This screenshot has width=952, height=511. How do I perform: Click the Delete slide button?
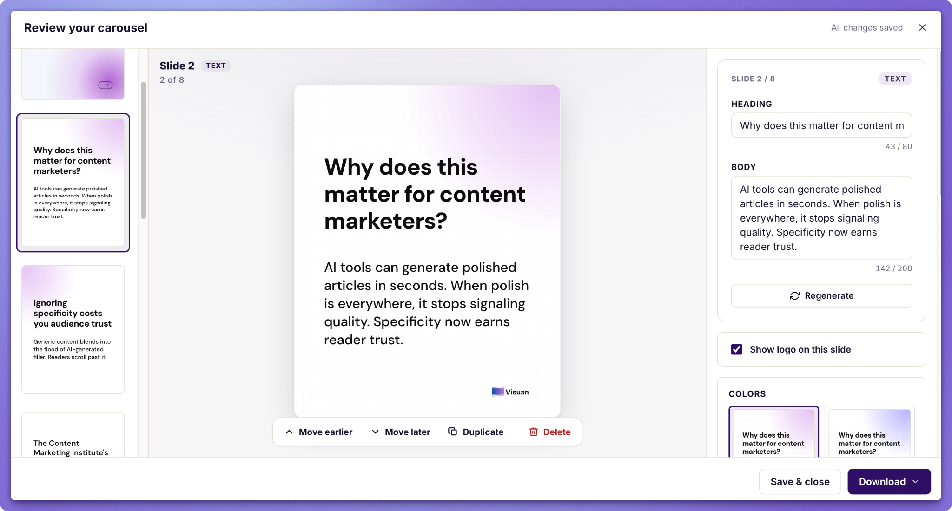[x=550, y=432]
